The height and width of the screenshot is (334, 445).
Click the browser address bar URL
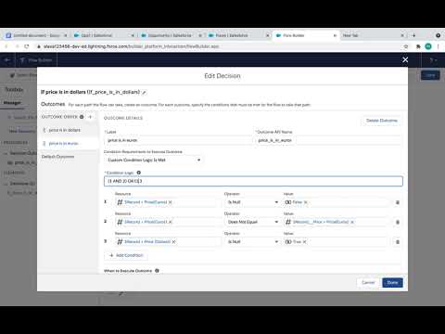[x=132, y=46]
